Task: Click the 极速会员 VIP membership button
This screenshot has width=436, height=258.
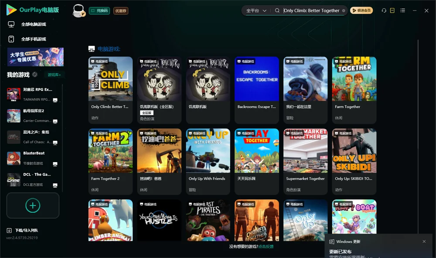Action: coord(361,10)
